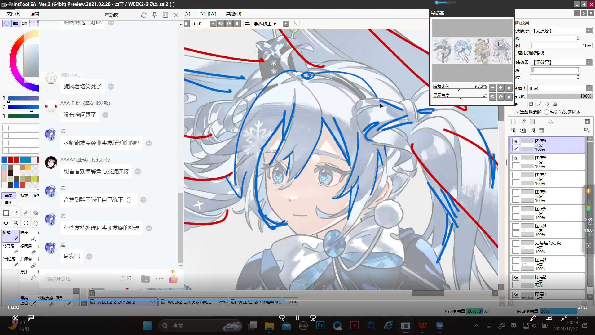595x335 pixels.
Task: Expand the blending mode 正常 dropdown
Action: pos(589,88)
